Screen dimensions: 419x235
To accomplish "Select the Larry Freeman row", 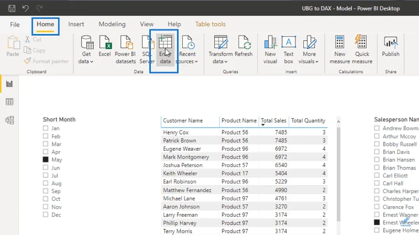I will (244, 215).
